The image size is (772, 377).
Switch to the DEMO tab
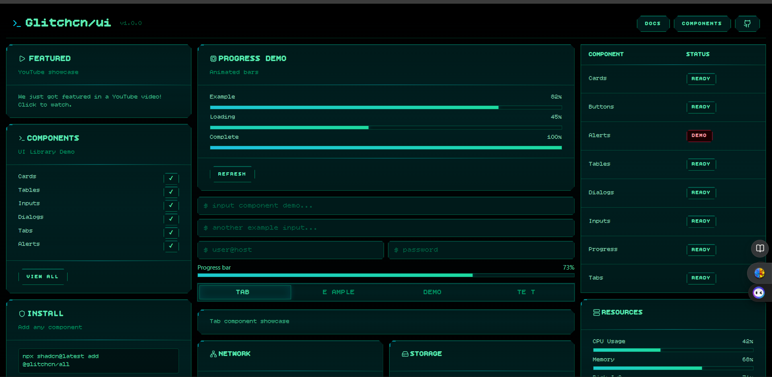click(x=432, y=292)
